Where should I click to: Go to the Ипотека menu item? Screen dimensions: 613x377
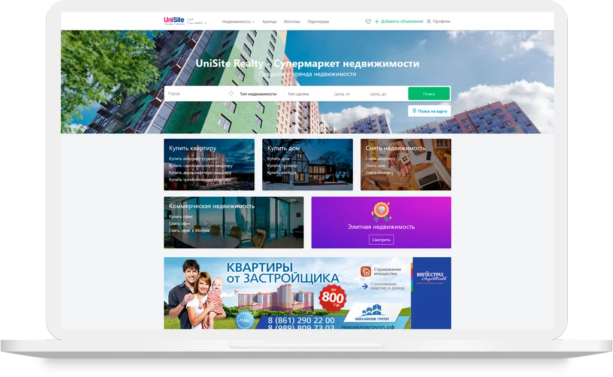(292, 22)
